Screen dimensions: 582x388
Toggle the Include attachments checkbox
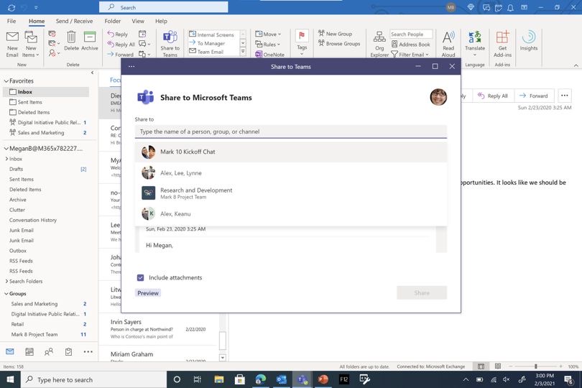(x=140, y=278)
